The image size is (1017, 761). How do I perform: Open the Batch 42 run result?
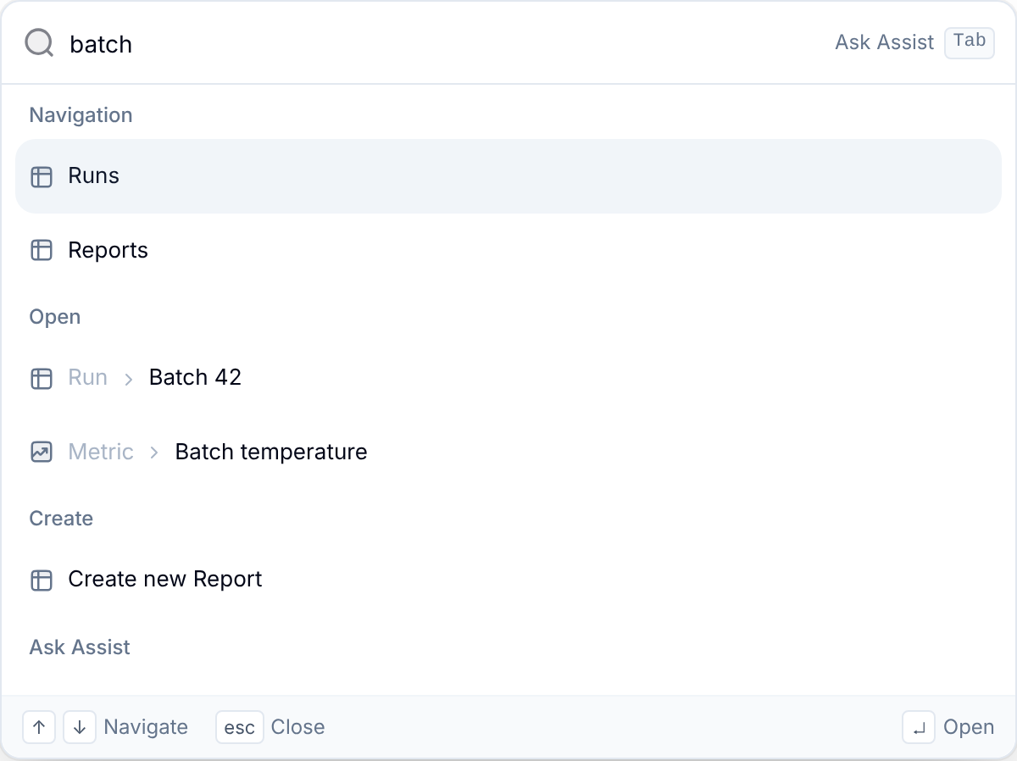[x=508, y=378]
